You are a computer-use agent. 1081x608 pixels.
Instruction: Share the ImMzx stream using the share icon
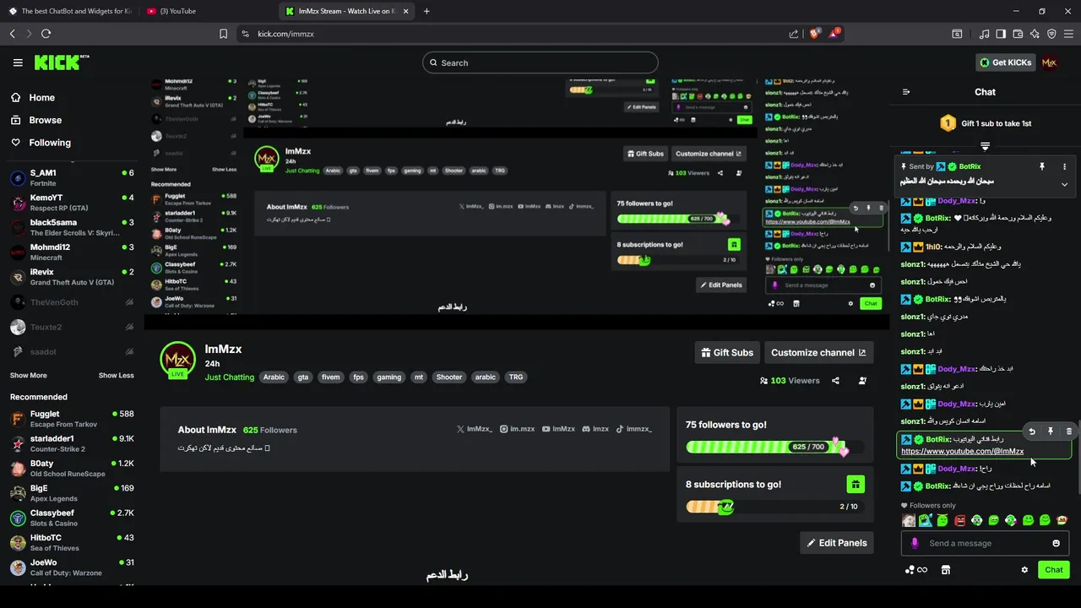(835, 381)
